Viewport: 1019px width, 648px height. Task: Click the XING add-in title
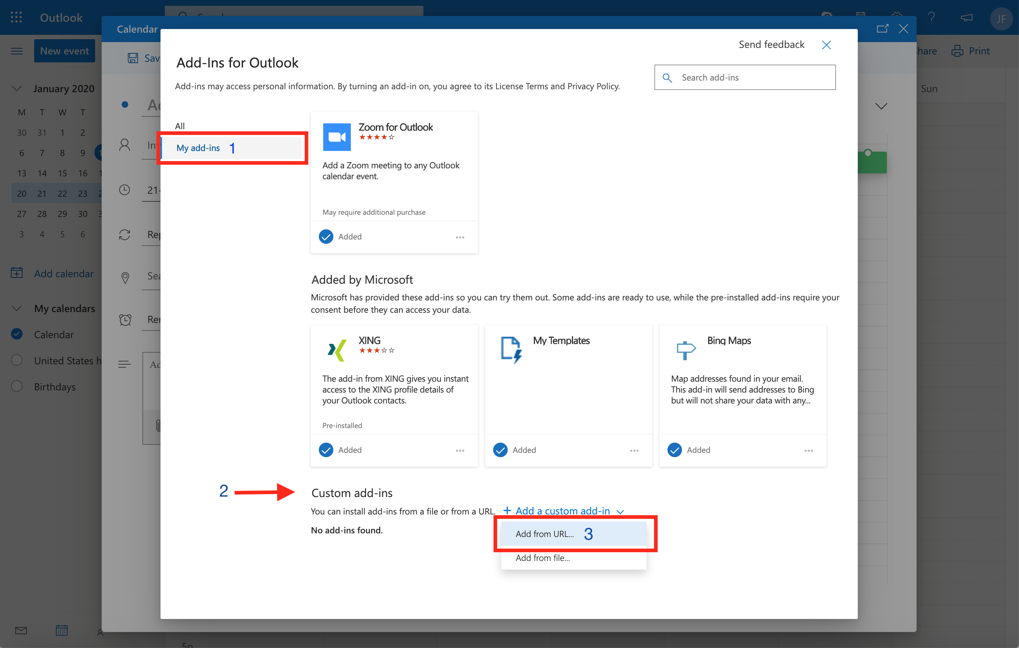click(x=369, y=341)
